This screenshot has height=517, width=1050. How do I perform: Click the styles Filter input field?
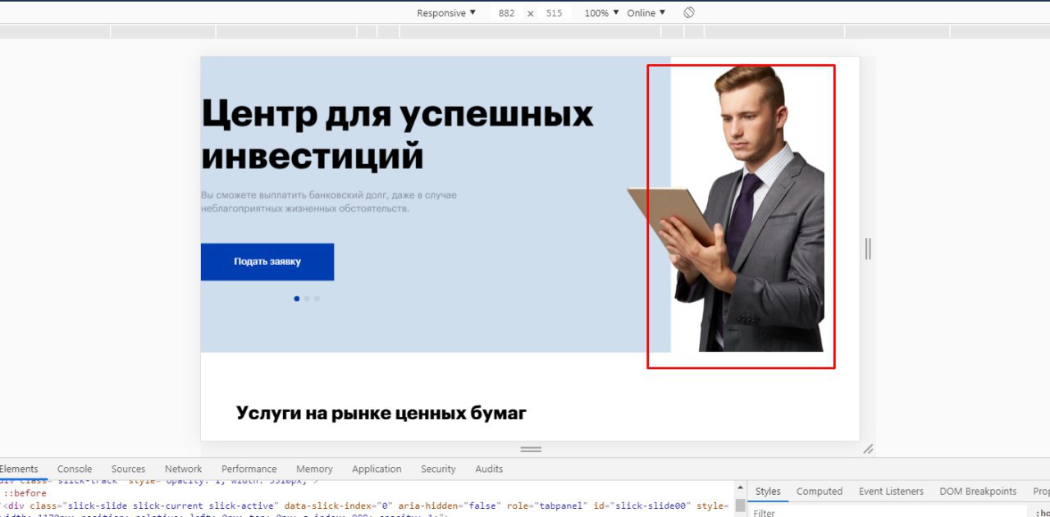pyautogui.click(x=886, y=512)
